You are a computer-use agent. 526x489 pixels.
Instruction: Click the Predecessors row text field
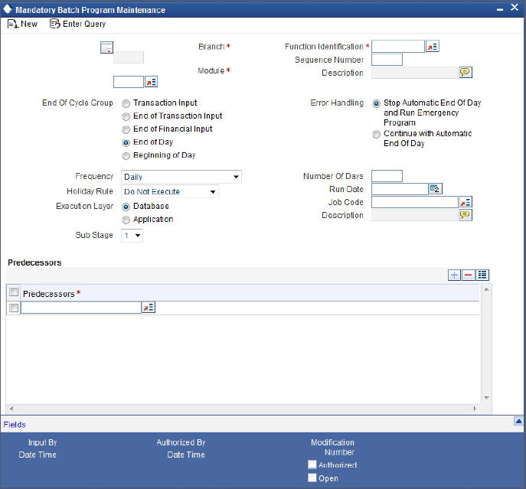[81, 308]
